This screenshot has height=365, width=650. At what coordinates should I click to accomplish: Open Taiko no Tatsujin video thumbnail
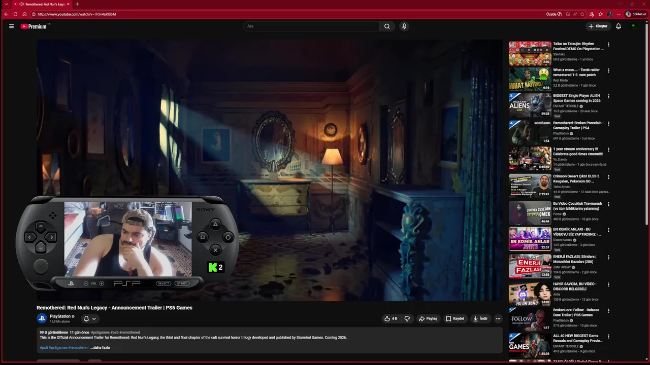[x=530, y=53]
